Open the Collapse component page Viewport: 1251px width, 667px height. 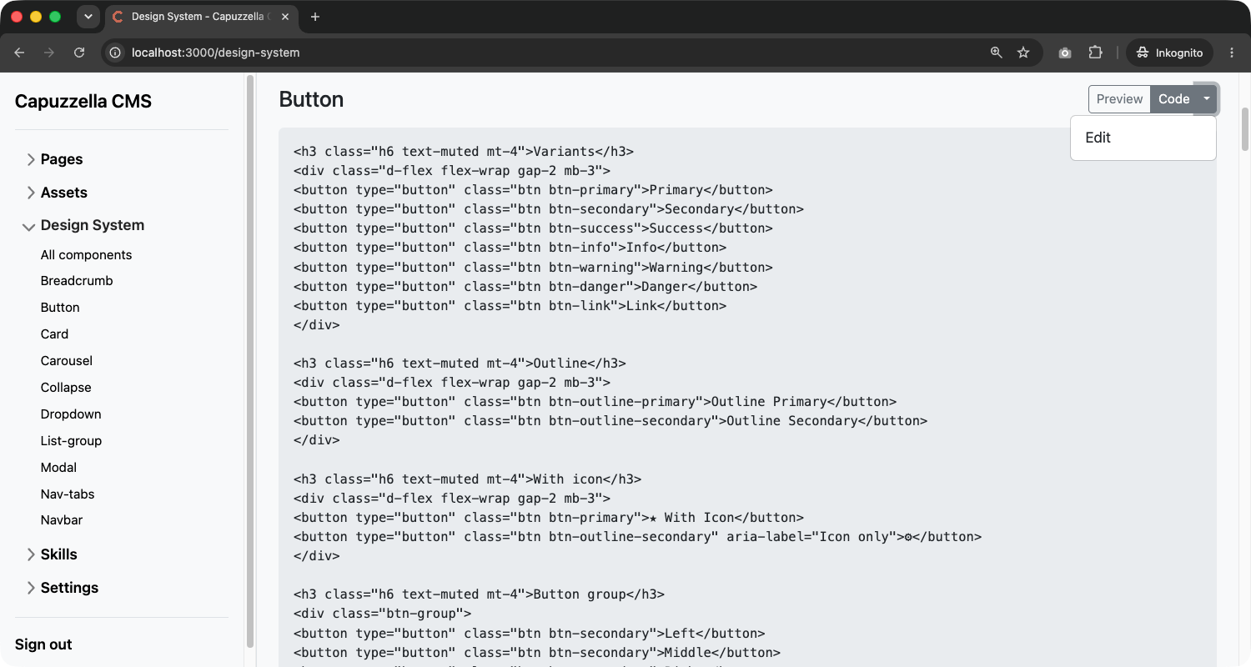[66, 388]
